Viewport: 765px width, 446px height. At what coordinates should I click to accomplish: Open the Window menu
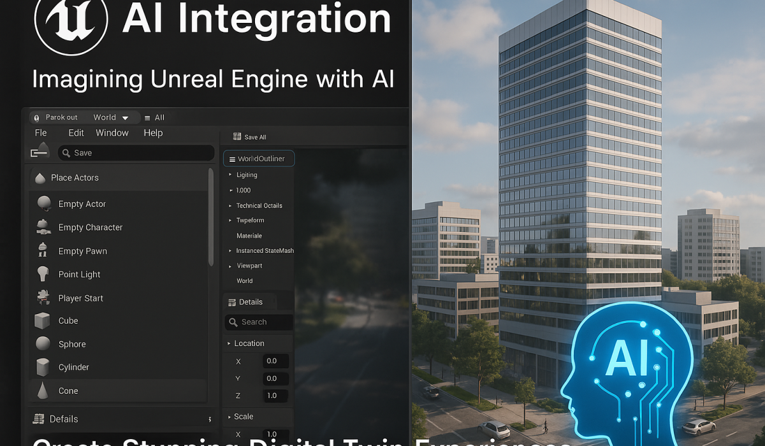112,133
